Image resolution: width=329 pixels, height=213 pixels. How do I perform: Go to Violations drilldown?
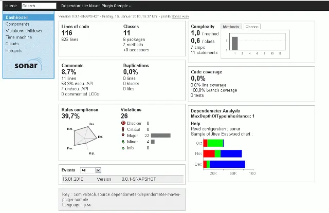click(x=24, y=31)
